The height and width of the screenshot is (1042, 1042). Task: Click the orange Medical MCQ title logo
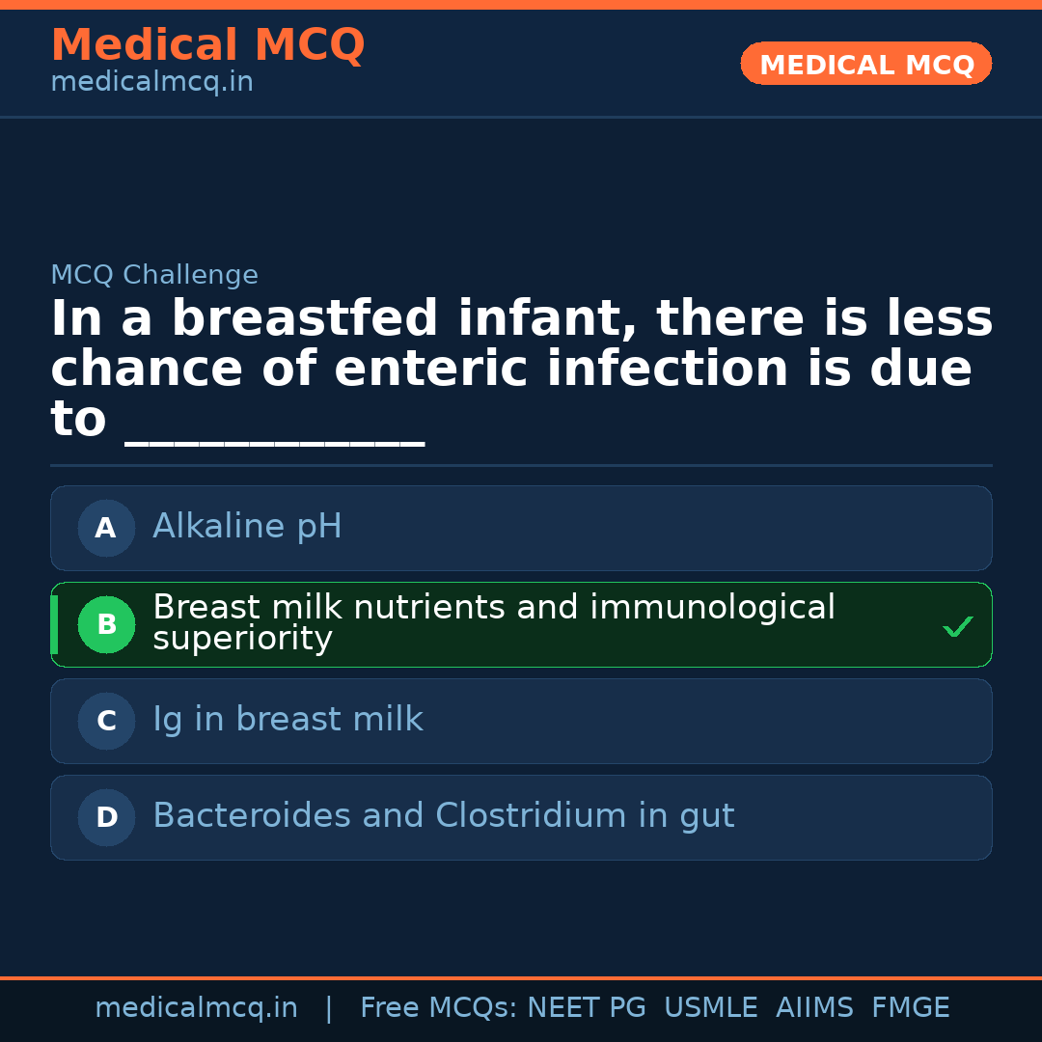(207, 45)
